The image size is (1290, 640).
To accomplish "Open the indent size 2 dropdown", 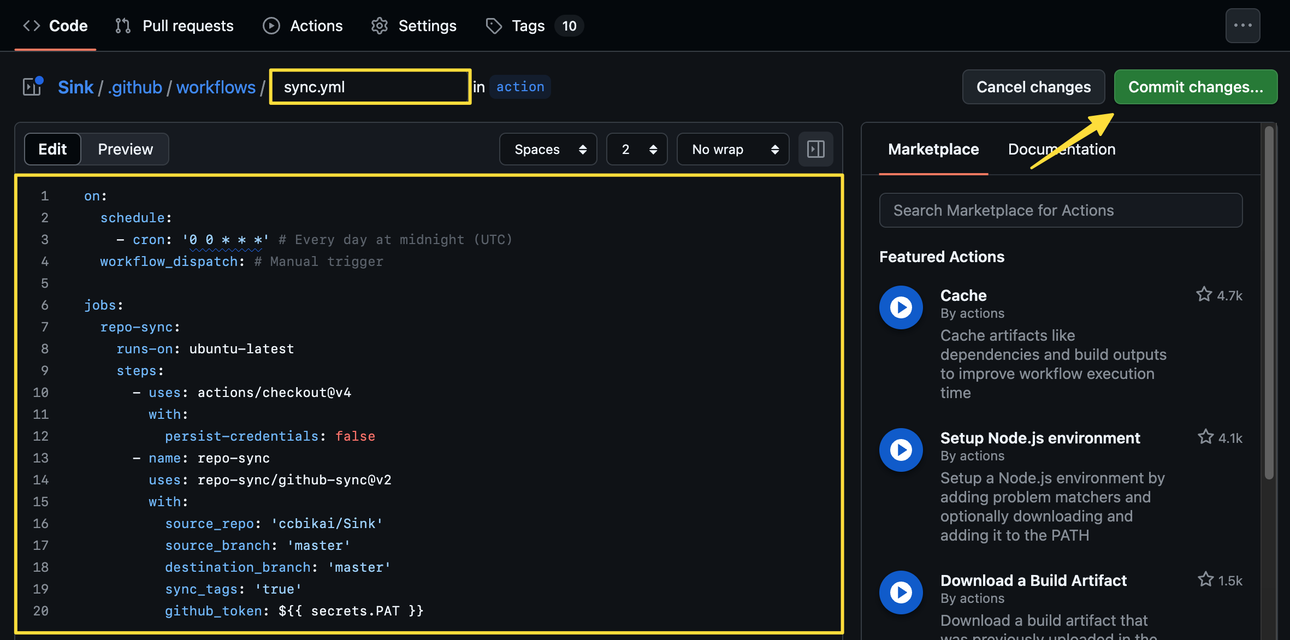I will point(636,149).
